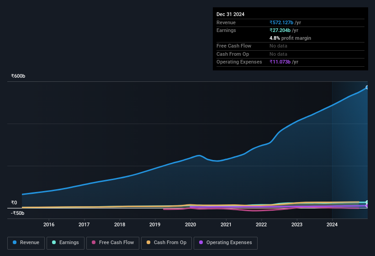This screenshot has width=375, height=256.
Task: Click the 2023 x-axis year label
Action: (x=297, y=224)
